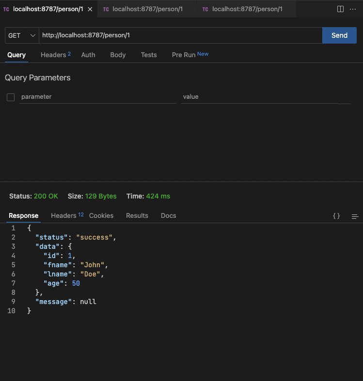The image size is (363, 381).
Task: Click the TC icon on the third tab
Action: click(x=205, y=9)
